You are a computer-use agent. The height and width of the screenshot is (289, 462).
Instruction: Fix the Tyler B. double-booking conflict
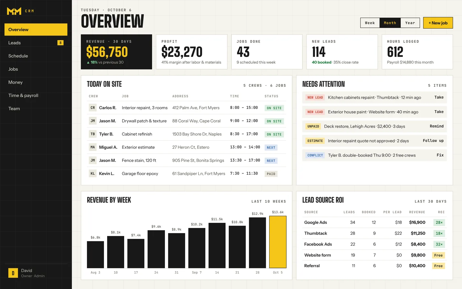pos(440,155)
